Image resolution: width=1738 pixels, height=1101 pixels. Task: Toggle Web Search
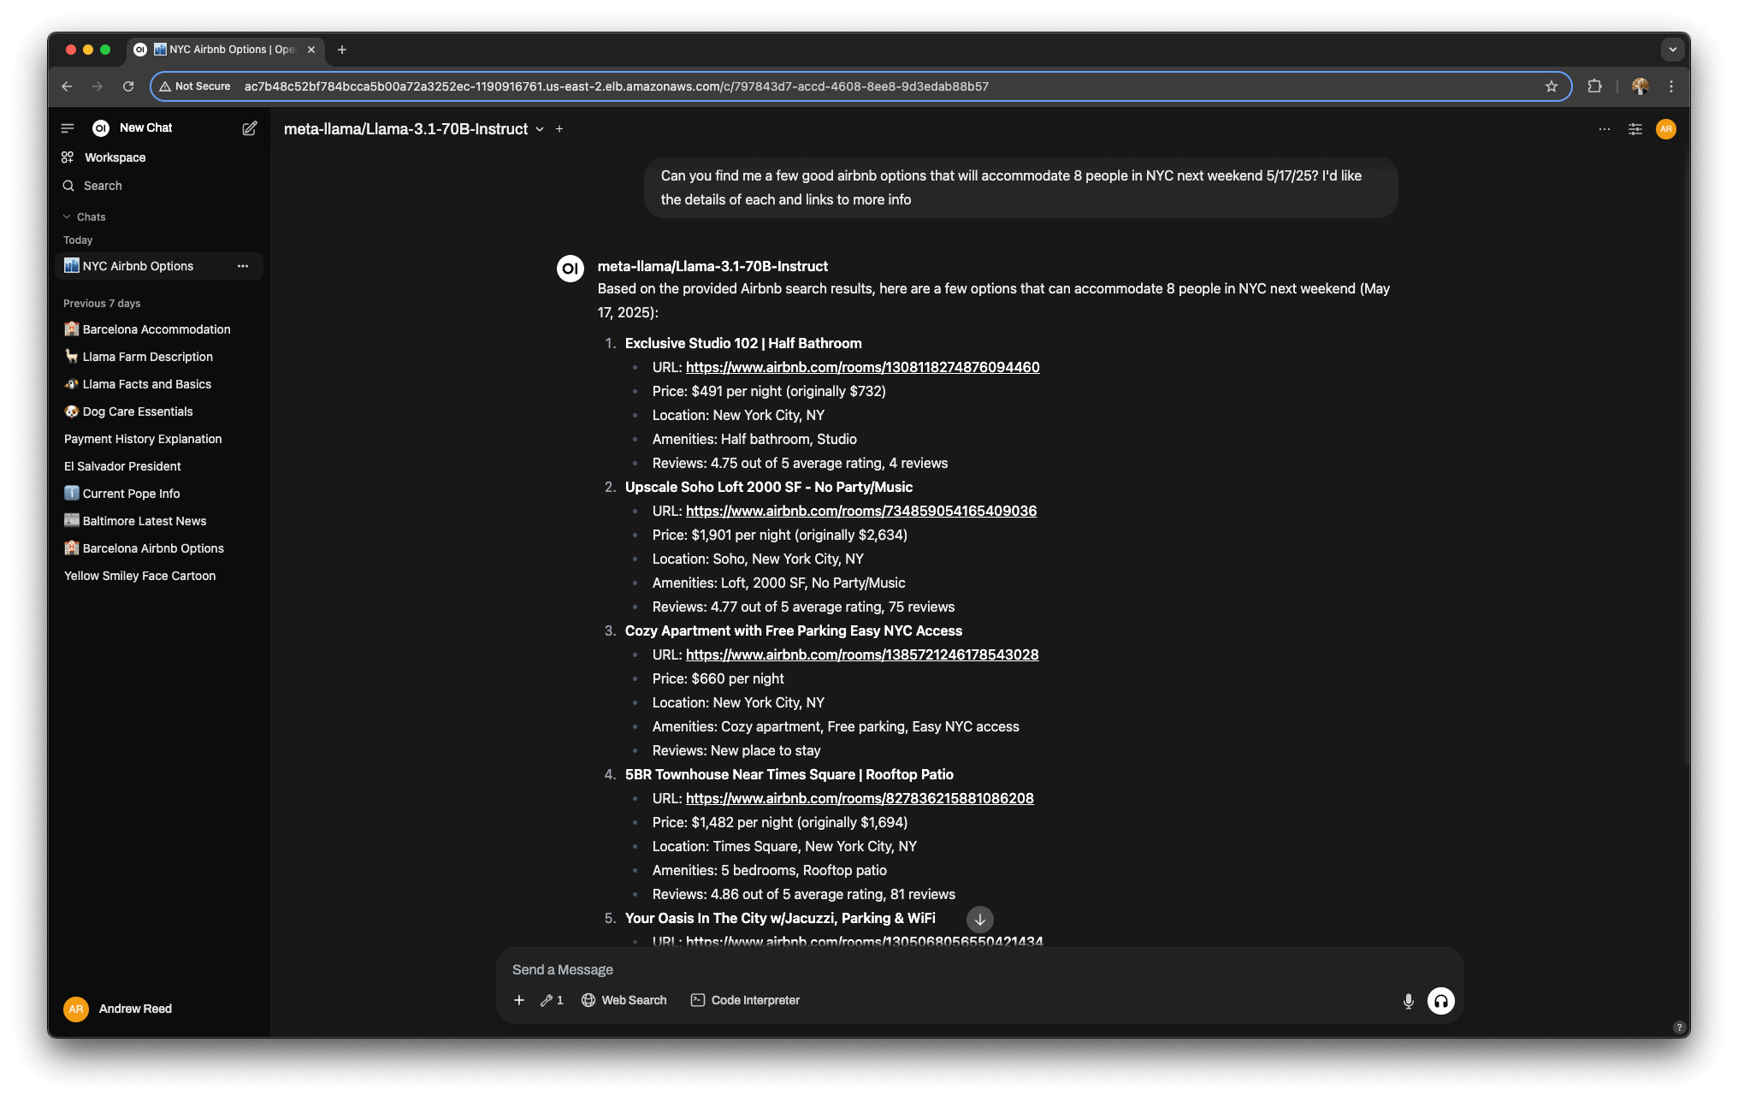(x=624, y=1000)
